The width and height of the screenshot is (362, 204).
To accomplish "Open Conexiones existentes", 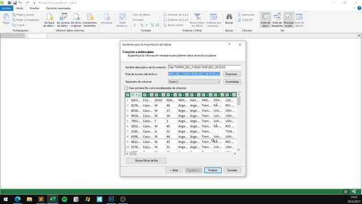I will pyautogui.click(x=90, y=20).
